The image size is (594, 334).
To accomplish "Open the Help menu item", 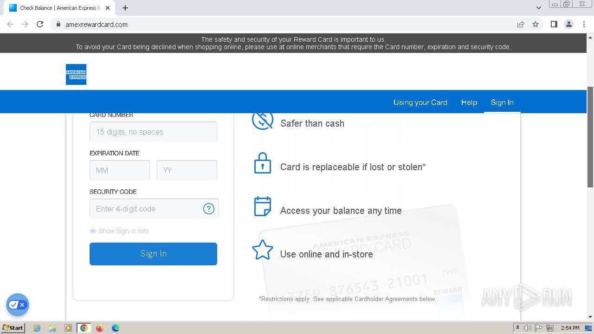I will 469,102.
